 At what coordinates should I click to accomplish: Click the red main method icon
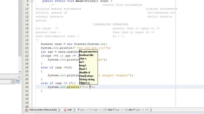(65, 110)
